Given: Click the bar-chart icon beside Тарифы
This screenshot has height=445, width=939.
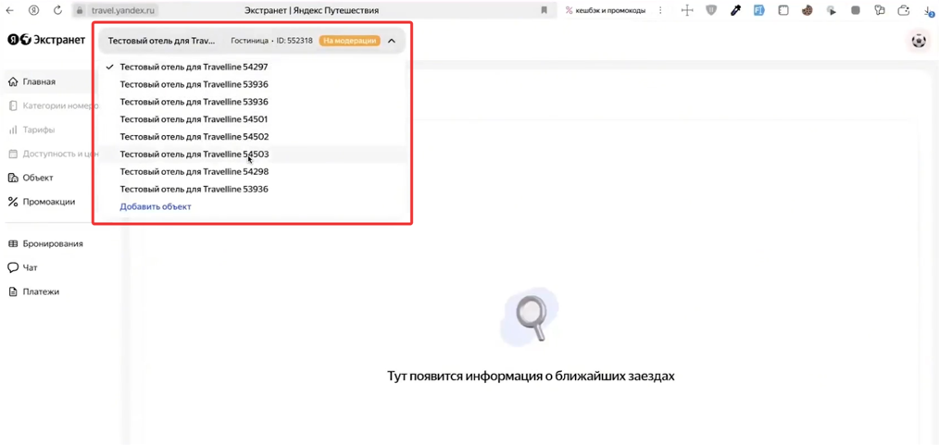Looking at the screenshot, I should (13, 130).
